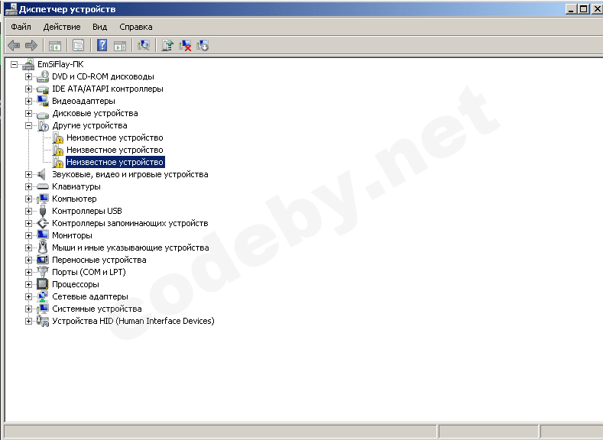The image size is (603, 440).
Task: Minimize the Диспетчер устройств window
Action: (x=571, y=9)
